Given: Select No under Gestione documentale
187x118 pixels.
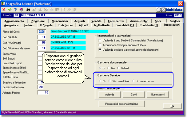Looking at the screenshot, I should click(109, 68).
